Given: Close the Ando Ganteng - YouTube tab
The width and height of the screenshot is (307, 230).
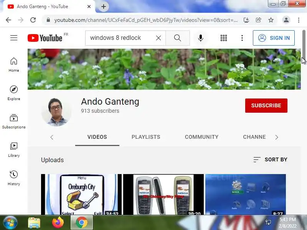Looking at the screenshot, I should pyautogui.click(x=89, y=7).
